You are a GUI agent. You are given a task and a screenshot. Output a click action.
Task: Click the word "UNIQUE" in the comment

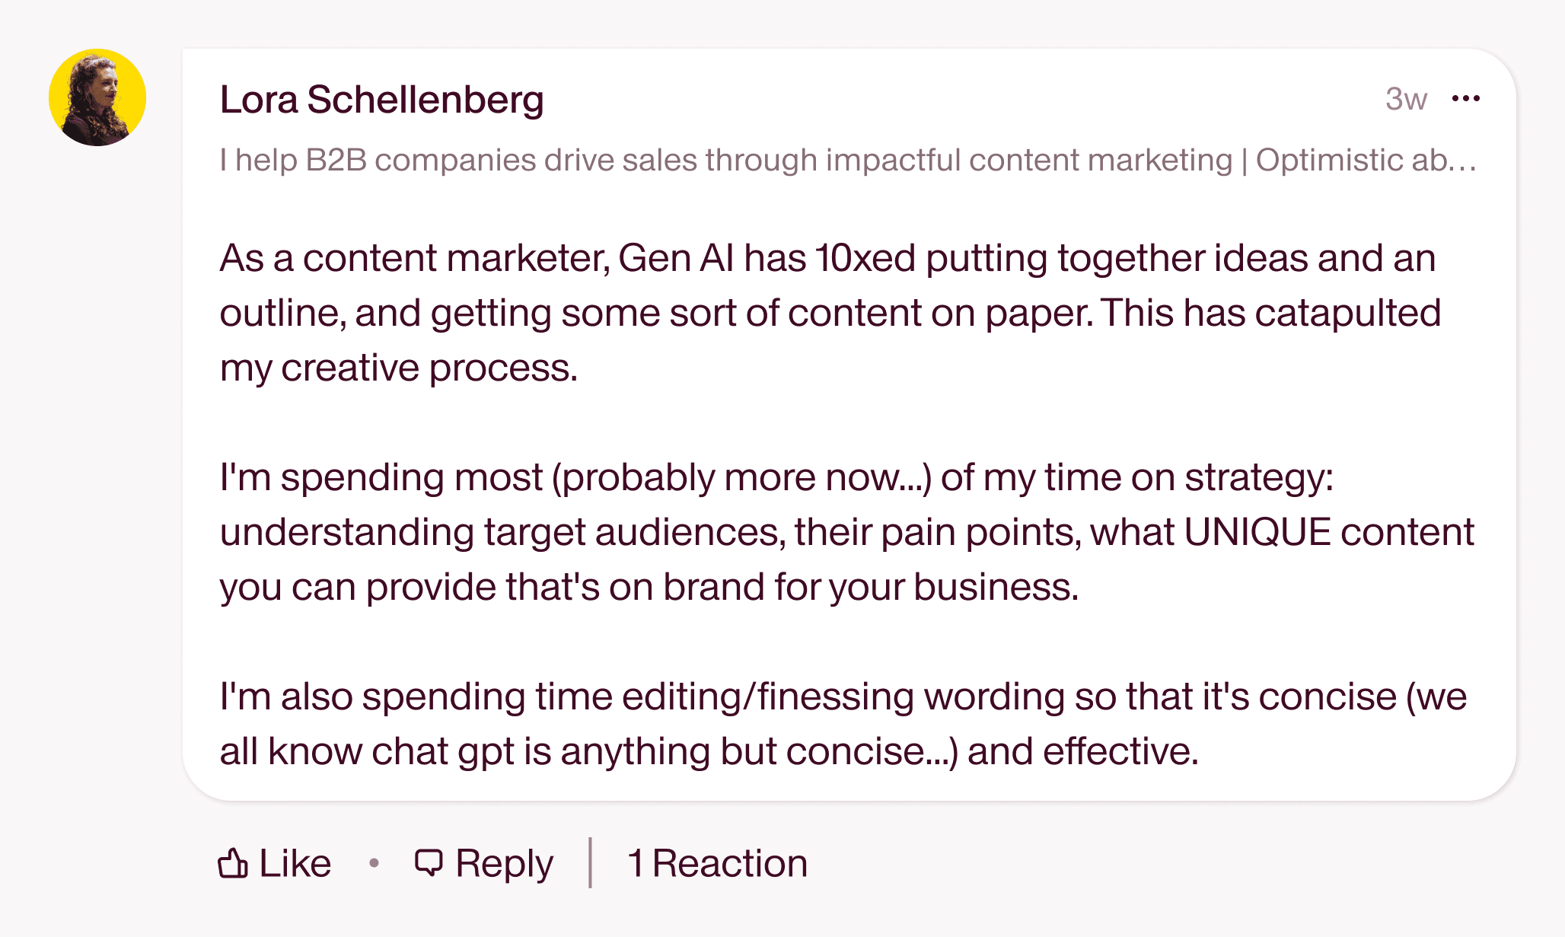(1257, 532)
